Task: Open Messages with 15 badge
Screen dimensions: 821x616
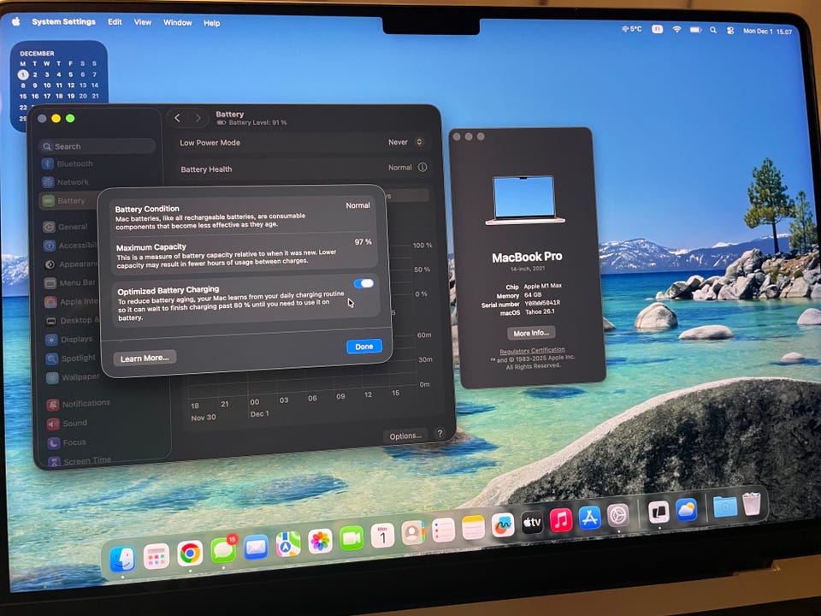Action: [x=223, y=550]
